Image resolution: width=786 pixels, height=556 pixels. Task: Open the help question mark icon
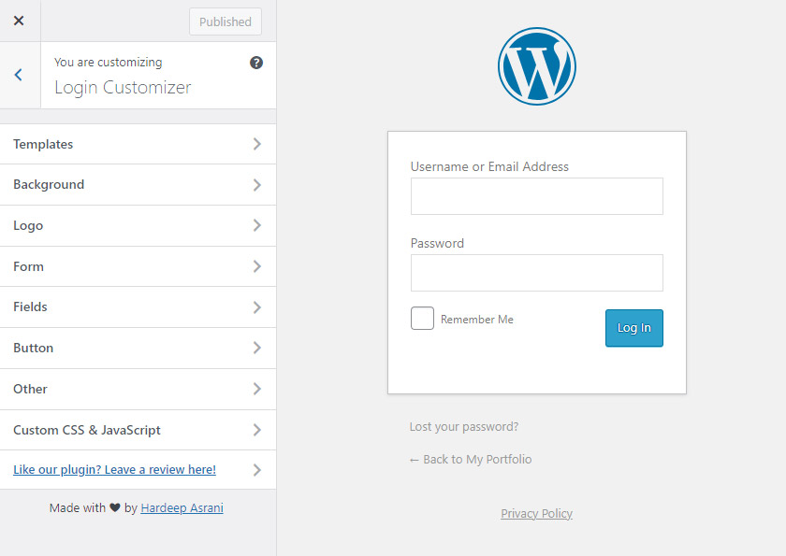[x=256, y=63]
